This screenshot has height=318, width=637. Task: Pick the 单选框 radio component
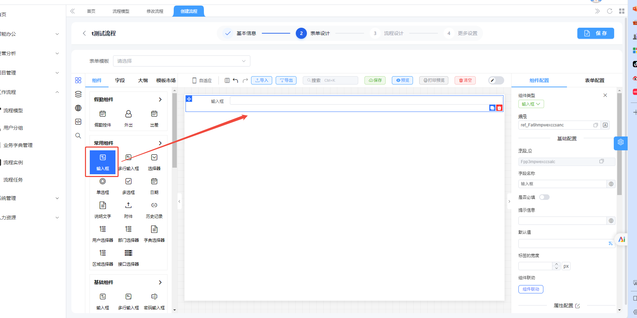click(103, 186)
